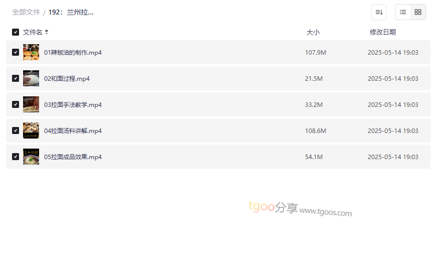Deselect the 03拉面手法教学.mp4 checkbox
This screenshot has width=438, height=258.
(16, 104)
